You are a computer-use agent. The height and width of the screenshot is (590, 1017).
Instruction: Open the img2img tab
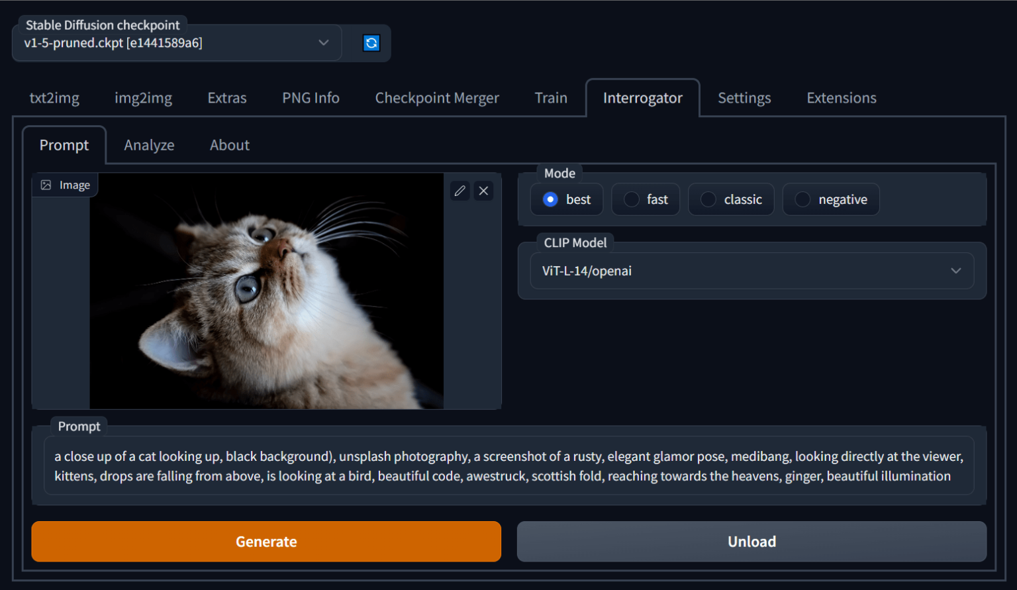(x=143, y=97)
